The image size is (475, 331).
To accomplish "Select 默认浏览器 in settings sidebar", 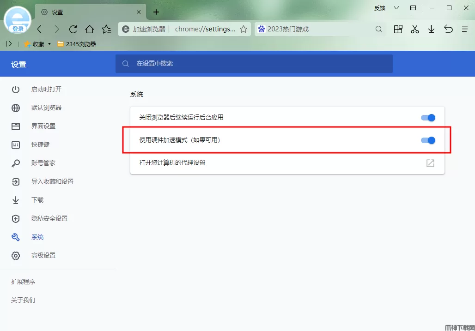I will (46, 108).
